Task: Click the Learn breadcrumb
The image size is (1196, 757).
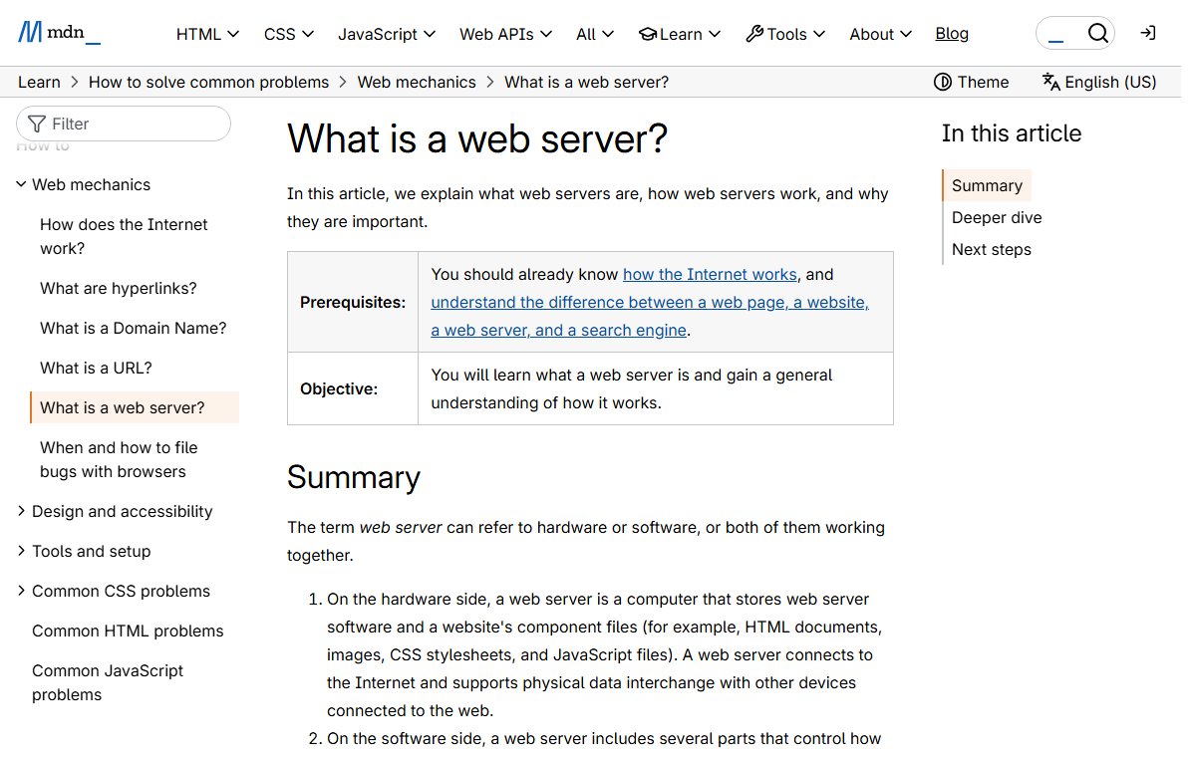Action: tap(39, 82)
